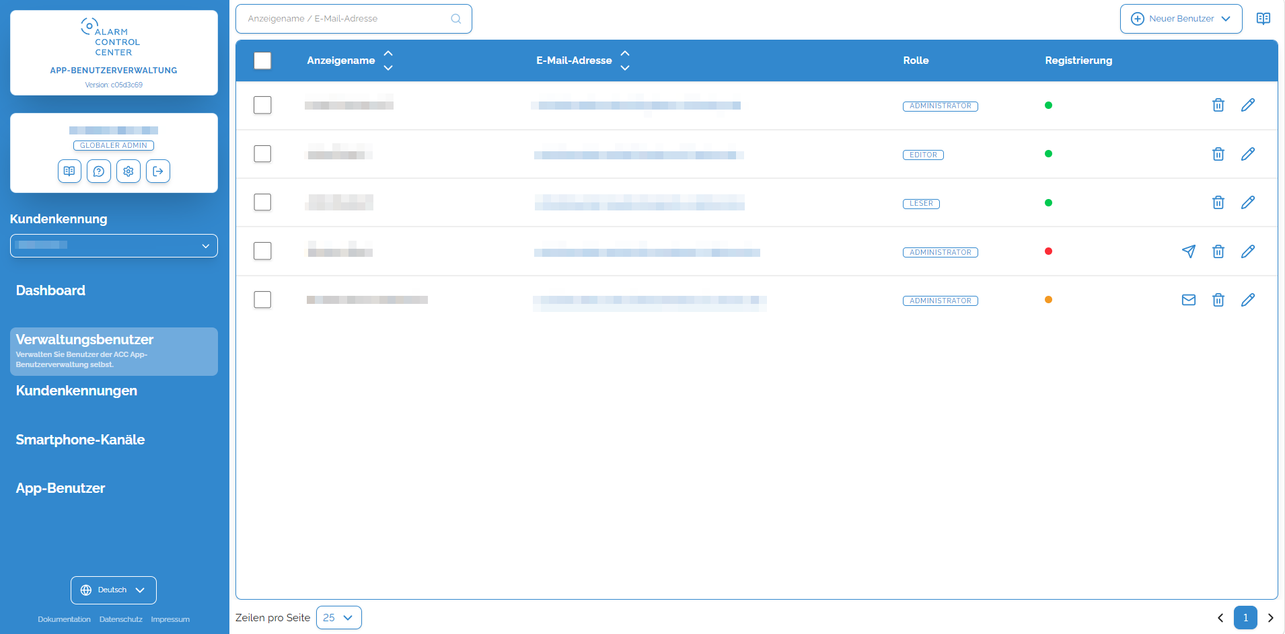This screenshot has height=634, width=1285.
Task: Check the checkbox of orange-status Administrator row
Action: coord(262,300)
